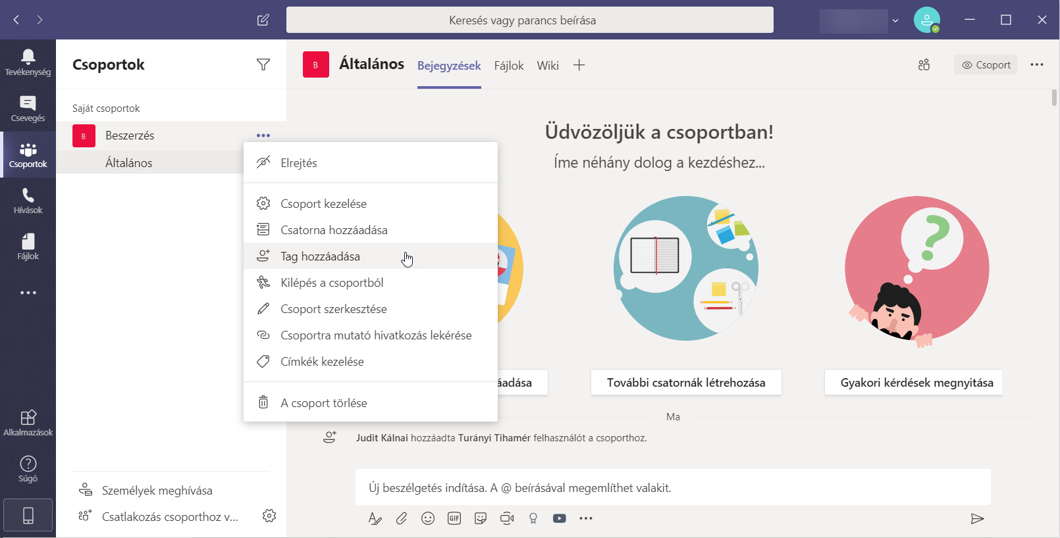The width and height of the screenshot is (1060, 538).
Task: Click Gyakori kérdések megnyitása button
Action: [916, 383]
